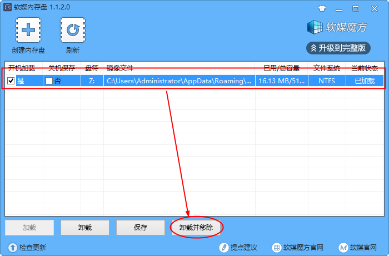Image resolution: width=389 pixels, height=256 pixels.
Task: Close the 软媒内存盘 window
Action: (375, 9)
